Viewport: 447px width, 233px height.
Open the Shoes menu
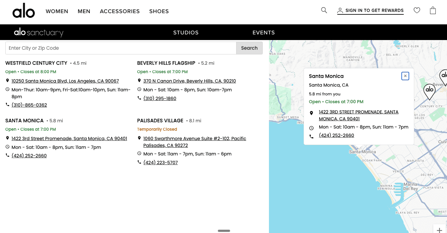pos(159,11)
